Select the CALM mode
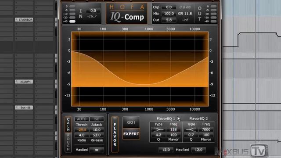The width and height of the screenshot is (281, 158). click(68, 125)
